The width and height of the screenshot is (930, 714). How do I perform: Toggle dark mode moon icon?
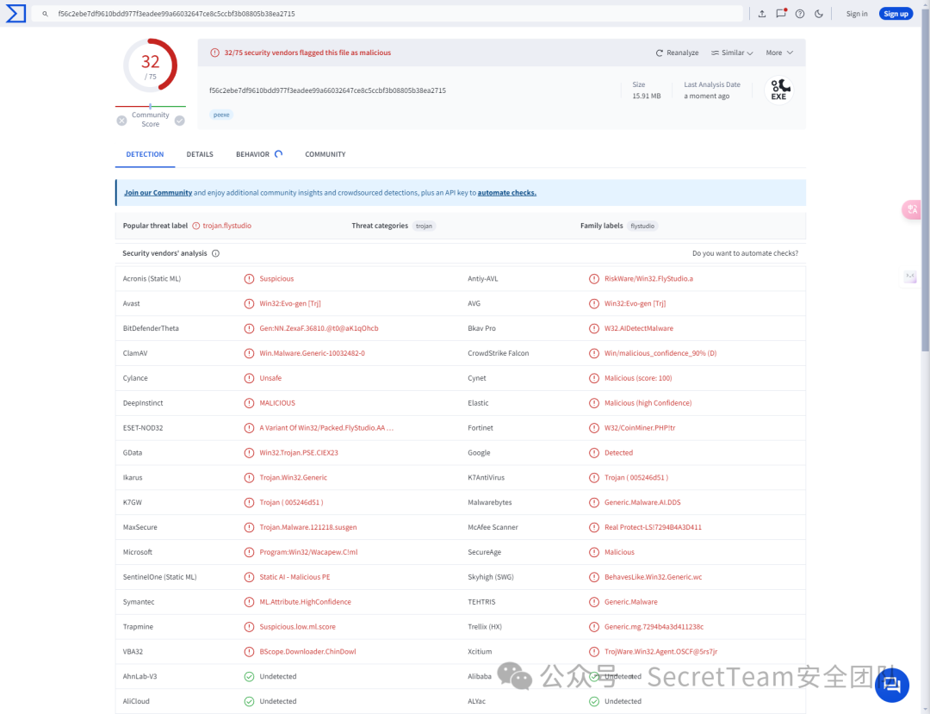click(819, 14)
